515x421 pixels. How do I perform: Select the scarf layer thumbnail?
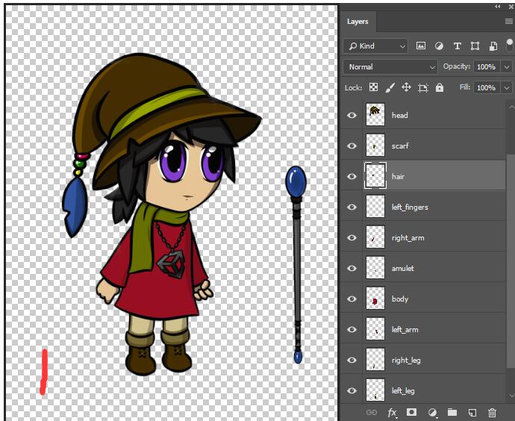pyautogui.click(x=375, y=145)
